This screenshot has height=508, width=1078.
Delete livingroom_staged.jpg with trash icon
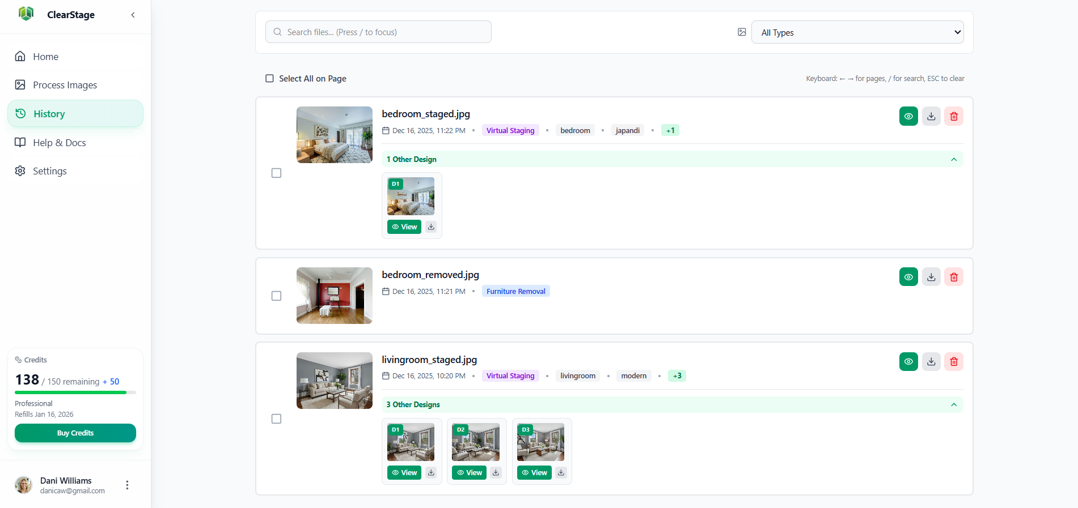[954, 361]
